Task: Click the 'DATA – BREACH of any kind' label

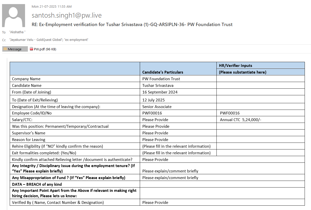Action: [37, 184]
